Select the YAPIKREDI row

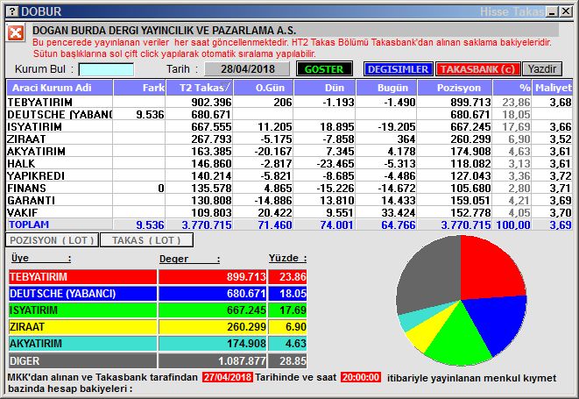click(289, 175)
